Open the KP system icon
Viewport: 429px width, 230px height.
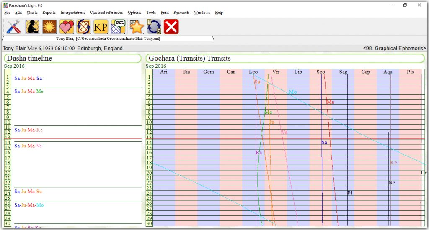[101, 27]
